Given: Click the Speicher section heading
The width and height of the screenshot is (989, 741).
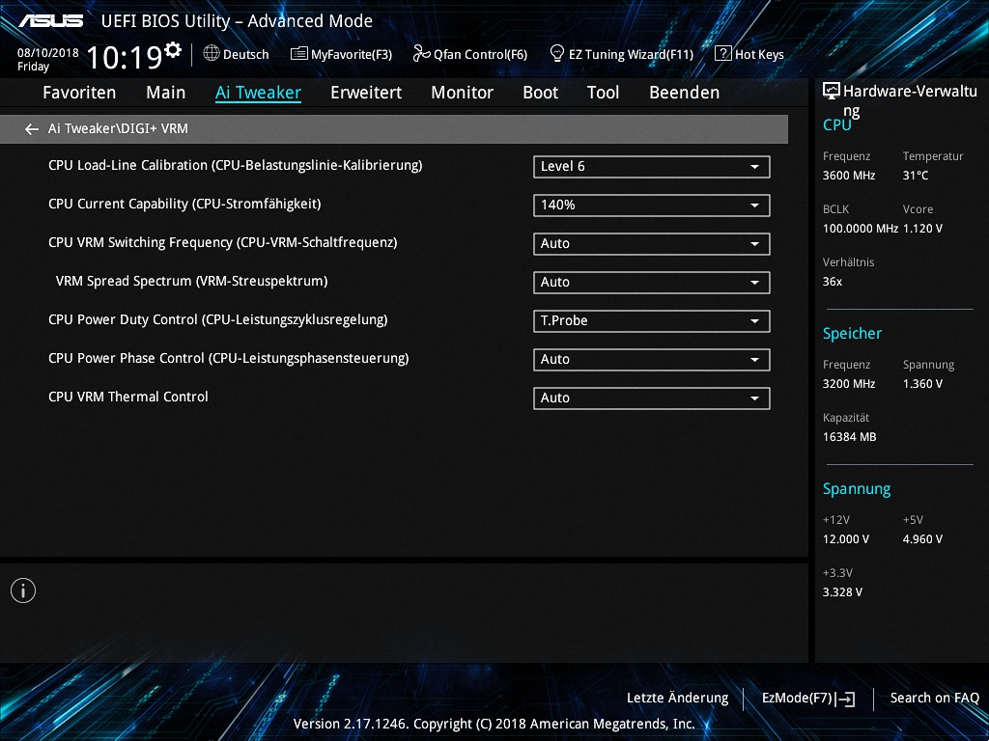Looking at the screenshot, I should tap(852, 334).
